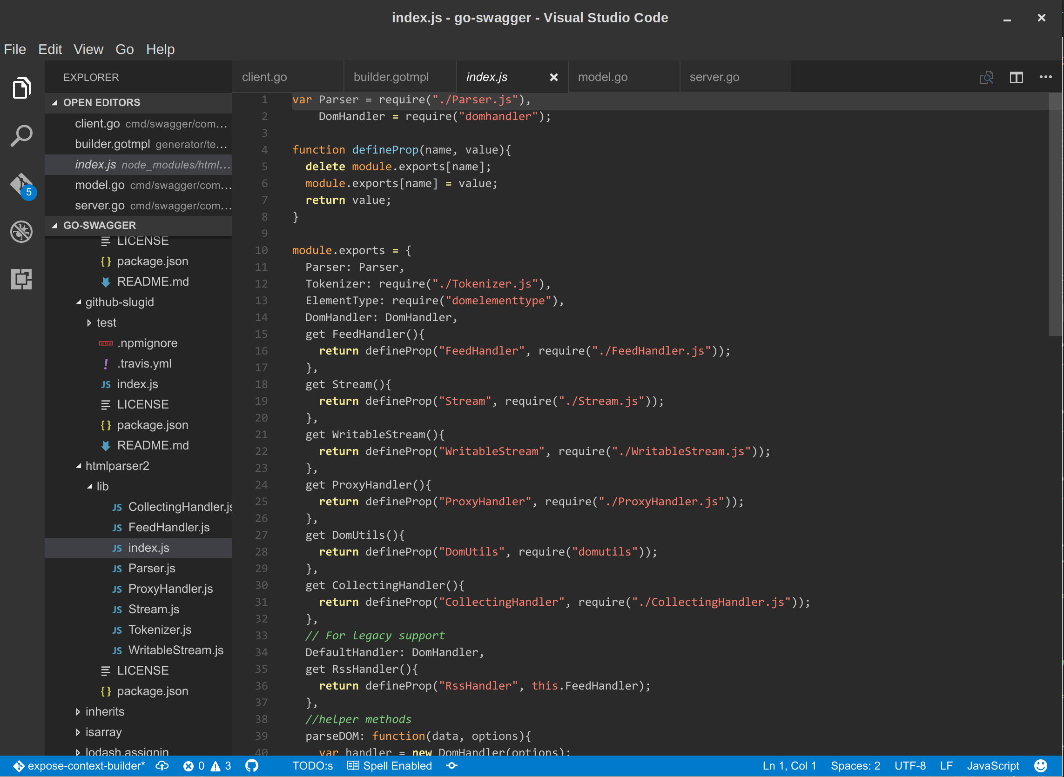Open the View menu
This screenshot has height=777, width=1064.
pyautogui.click(x=88, y=49)
